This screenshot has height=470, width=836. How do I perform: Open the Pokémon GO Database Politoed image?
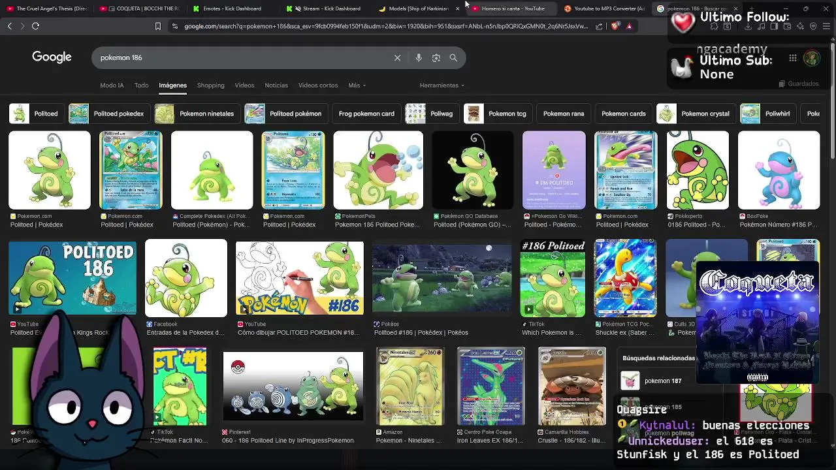pyautogui.click(x=473, y=170)
